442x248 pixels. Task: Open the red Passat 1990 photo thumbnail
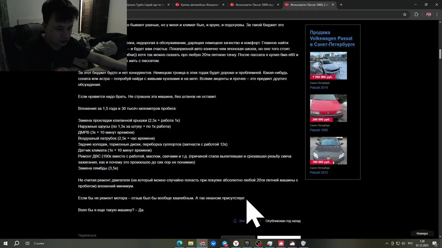point(328,108)
